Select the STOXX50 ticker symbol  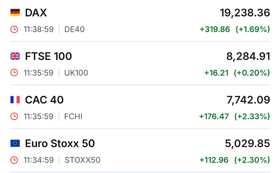82,160
